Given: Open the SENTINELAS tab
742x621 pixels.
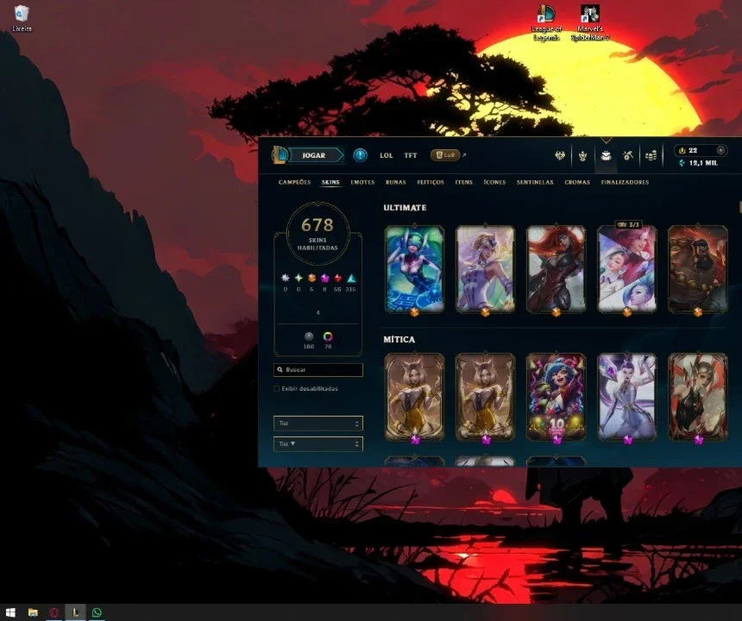Looking at the screenshot, I should (535, 182).
